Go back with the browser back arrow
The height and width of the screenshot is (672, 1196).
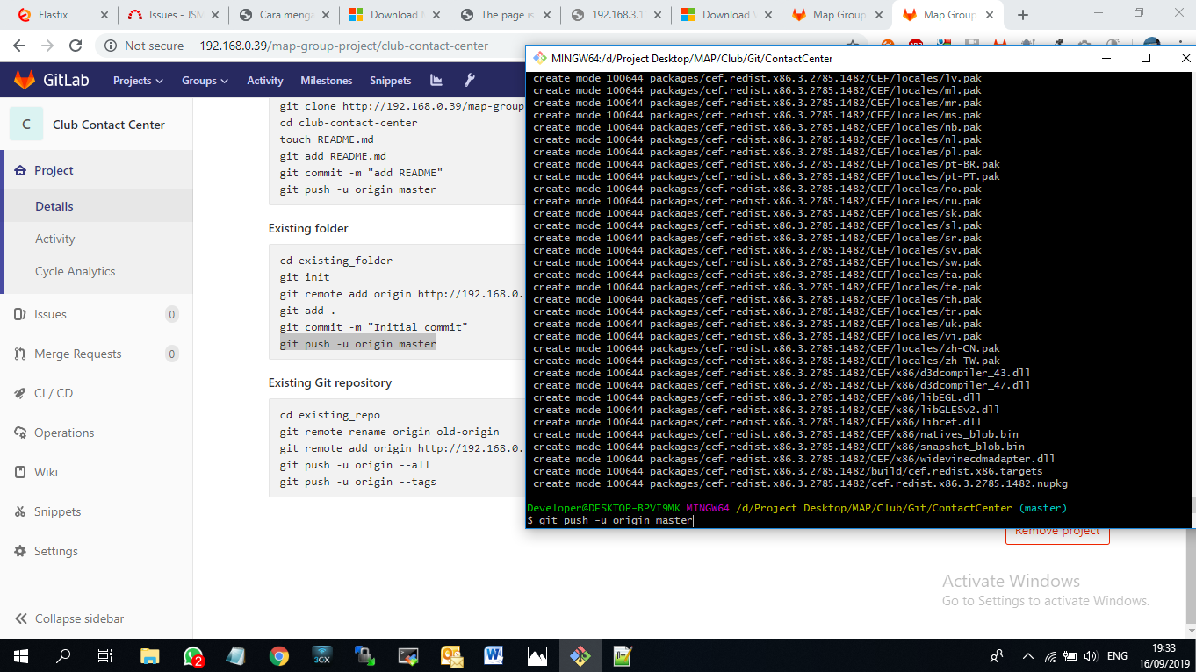click(19, 46)
